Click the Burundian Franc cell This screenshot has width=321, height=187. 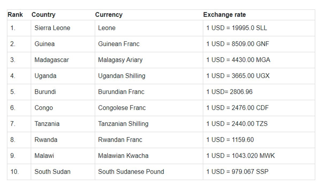click(x=121, y=92)
